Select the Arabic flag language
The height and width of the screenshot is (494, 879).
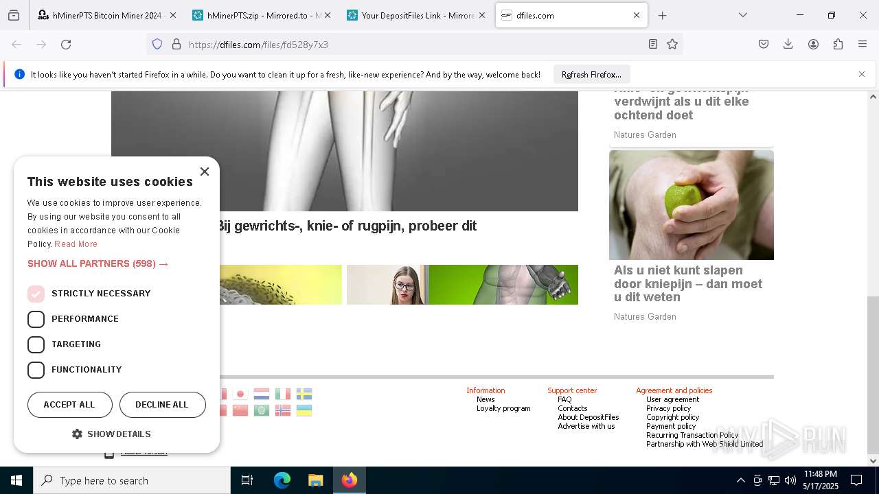pos(262,410)
